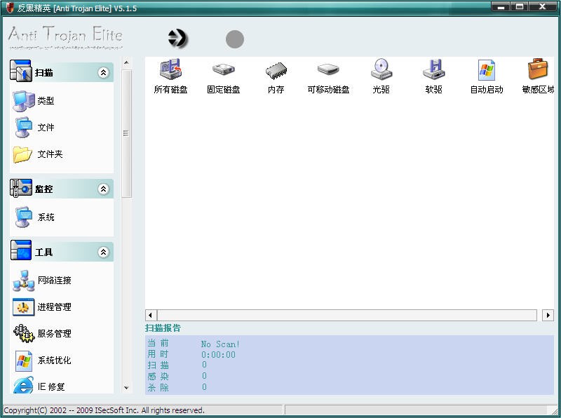Start a 内存 memory scan

pyautogui.click(x=276, y=76)
